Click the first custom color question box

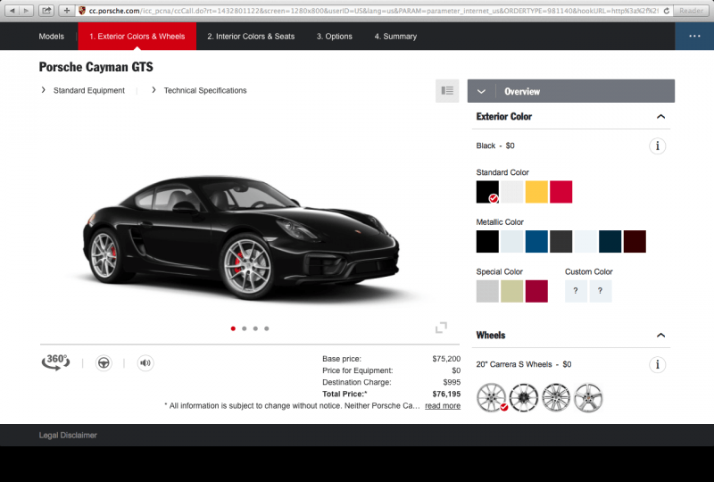tap(576, 291)
